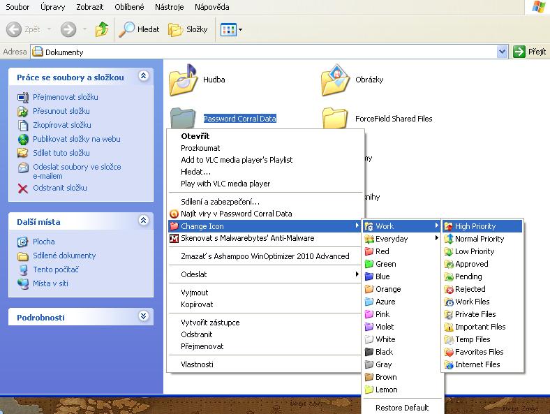
Task: Click the Up folder toolbar icon
Action: point(103,29)
